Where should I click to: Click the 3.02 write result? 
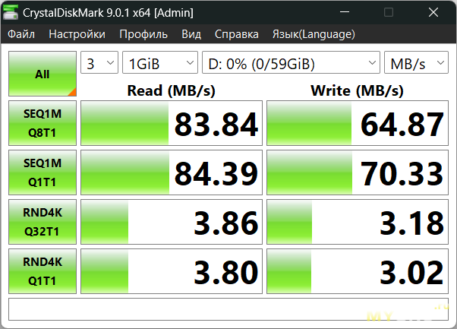(358, 271)
